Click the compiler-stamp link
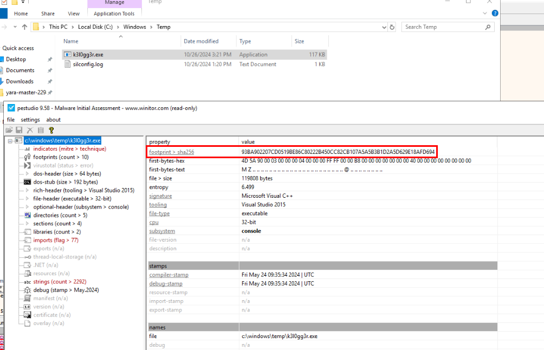The width and height of the screenshot is (544, 350). click(x=169, y=275)
